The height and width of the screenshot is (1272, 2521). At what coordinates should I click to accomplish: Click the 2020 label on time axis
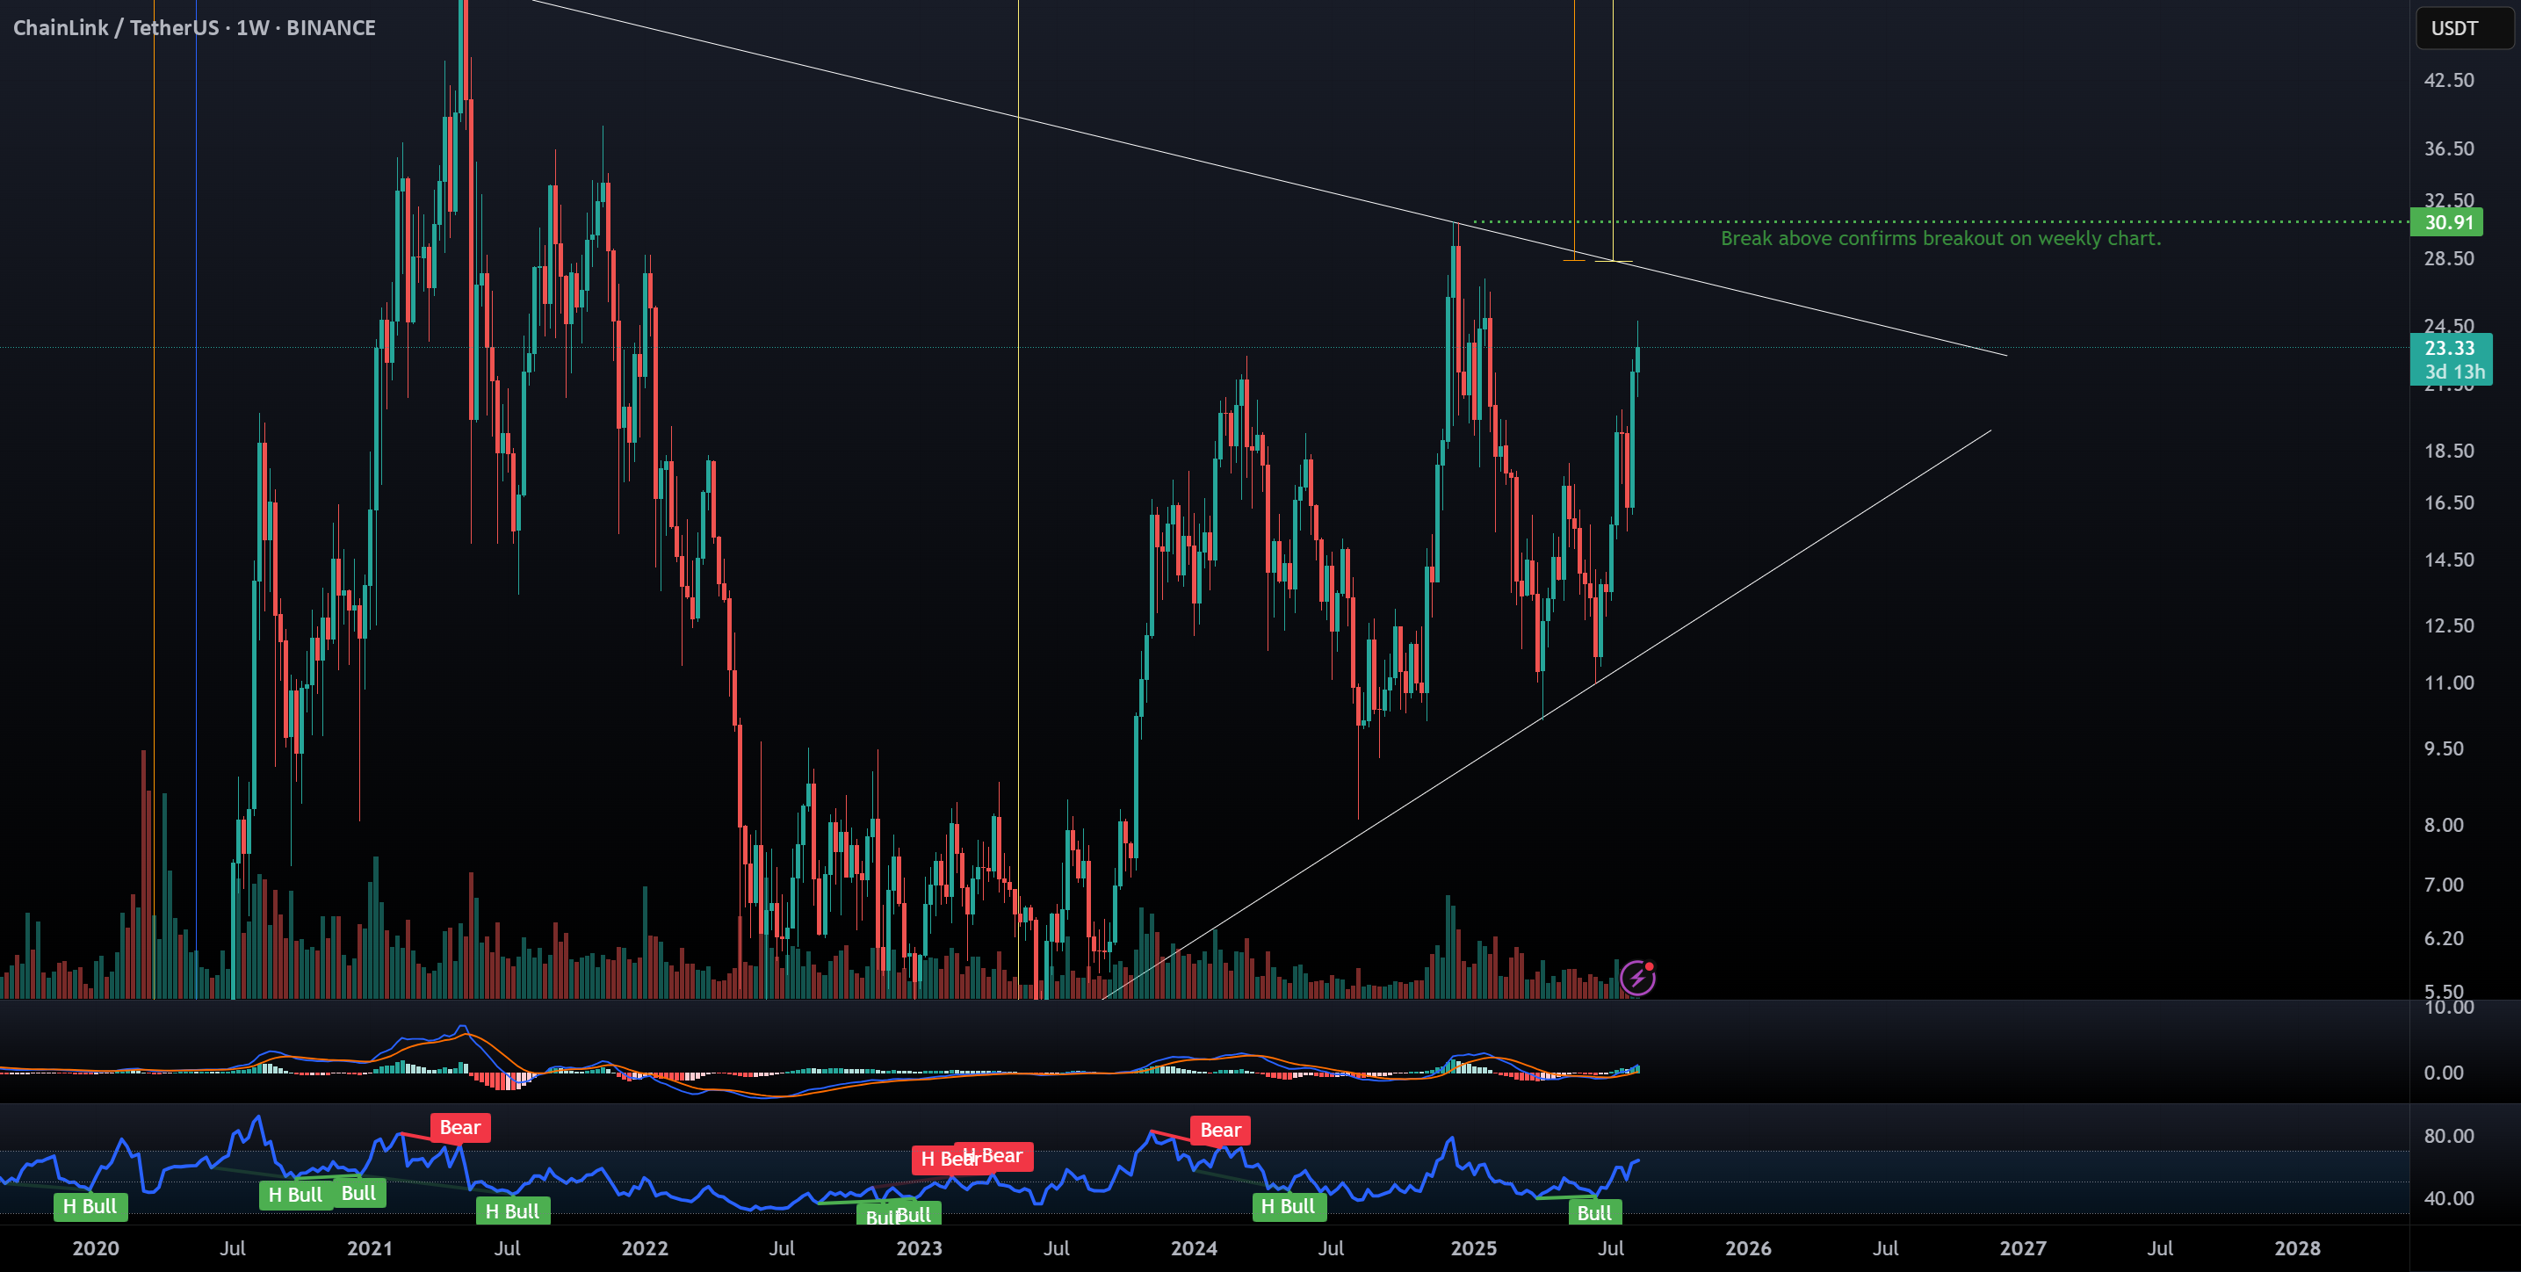click(x=96, y=1248)
